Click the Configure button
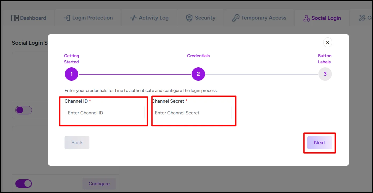Viewport: 373px width, 193px height. tap(99, 183)
